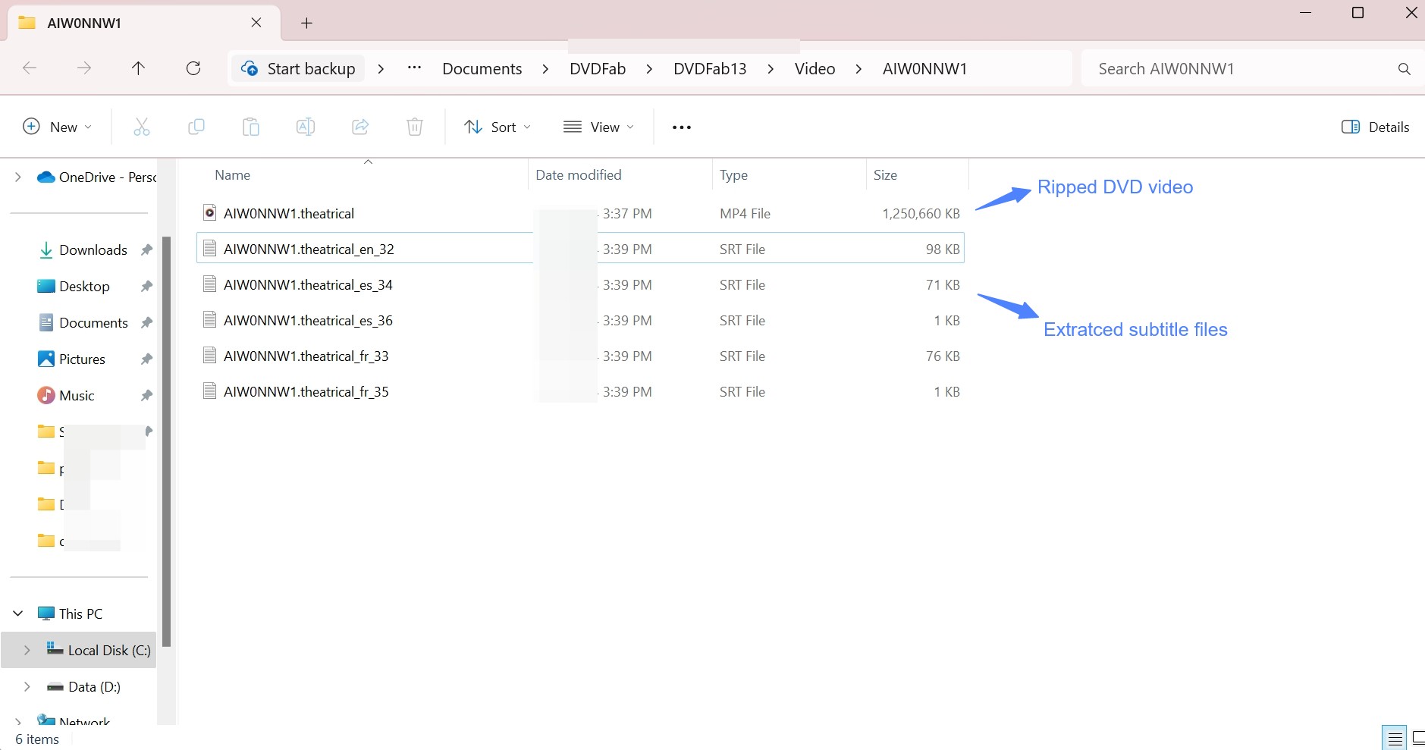This screenshot has width=1425, height=750.
Task: Go up one folder level
Action: (138, 68)
